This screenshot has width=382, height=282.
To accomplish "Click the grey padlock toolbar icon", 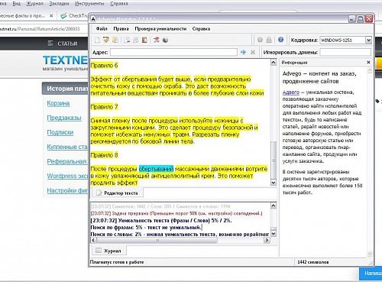I will click(x=269, y=40).
